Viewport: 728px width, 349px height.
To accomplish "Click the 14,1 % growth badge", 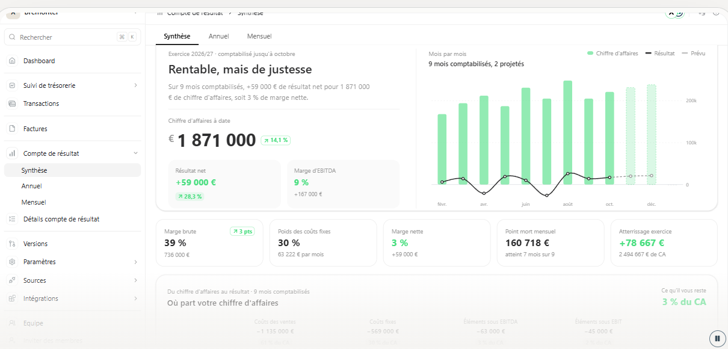I will 276,140.
